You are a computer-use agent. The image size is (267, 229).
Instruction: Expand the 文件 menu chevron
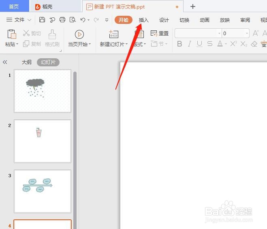click(x=29, y=20)
